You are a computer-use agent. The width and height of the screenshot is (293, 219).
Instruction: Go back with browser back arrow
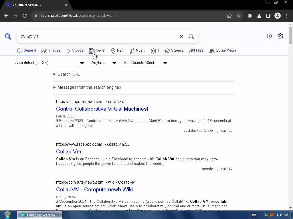point(6,16)
